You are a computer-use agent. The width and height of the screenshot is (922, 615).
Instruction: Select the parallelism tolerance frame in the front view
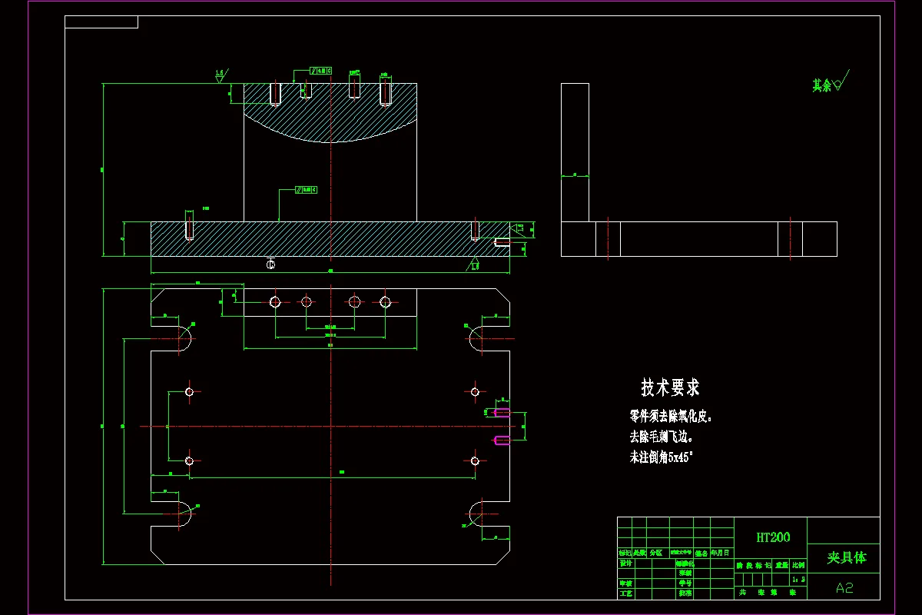pyautogui.click(x=307, y=189)
